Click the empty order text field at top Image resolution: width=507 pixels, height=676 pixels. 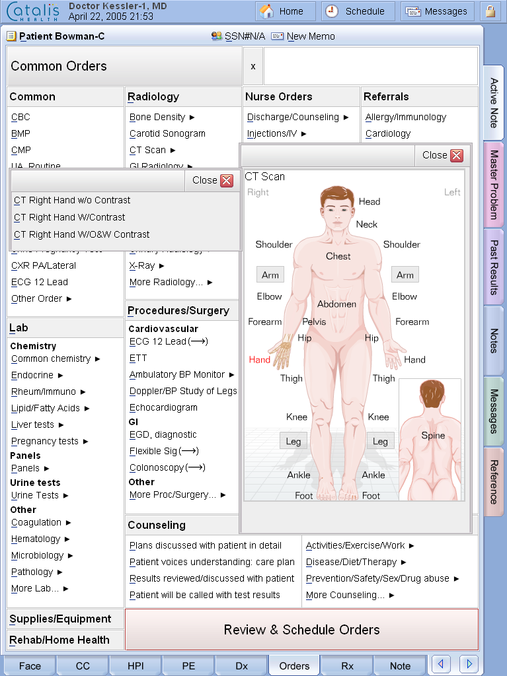371,66
